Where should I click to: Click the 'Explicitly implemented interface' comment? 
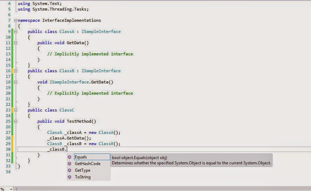coord(90,94)
